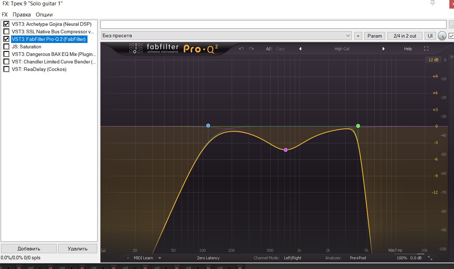The image size is (454, 269).
Task: Go to next preset with right arrow
Action: [x=383, y=49]
